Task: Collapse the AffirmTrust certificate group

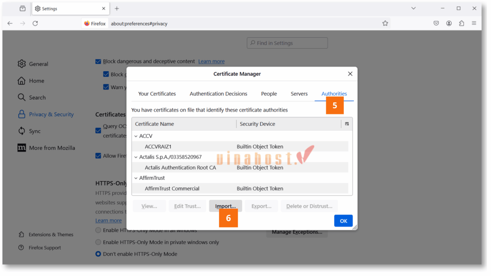Action: (136, 178)
